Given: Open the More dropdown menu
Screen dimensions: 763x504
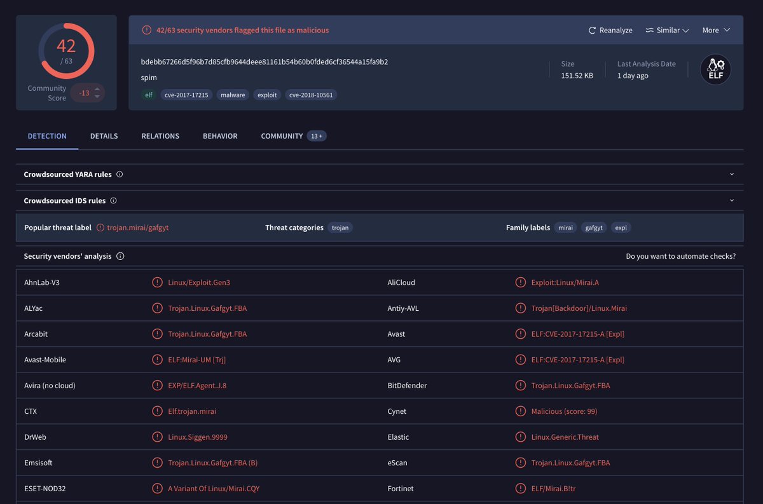Looking at the screenshot, I should click(x=716, y=31).
